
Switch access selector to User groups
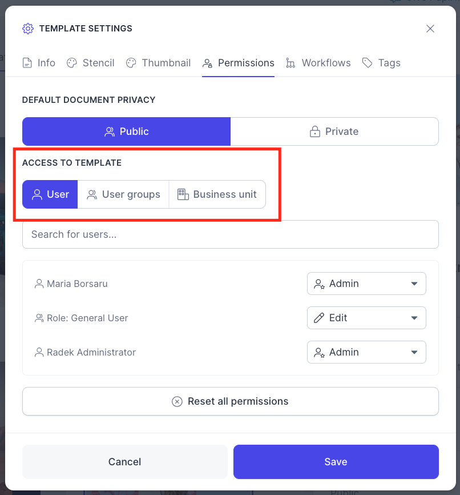click(123, 194)
